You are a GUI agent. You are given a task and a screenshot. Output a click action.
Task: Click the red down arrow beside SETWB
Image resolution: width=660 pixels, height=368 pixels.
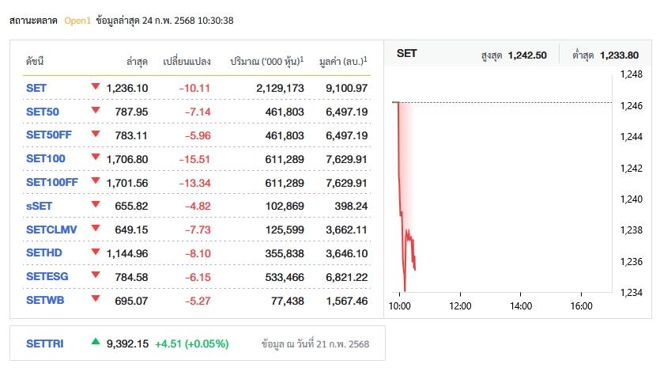pos(96,299)
